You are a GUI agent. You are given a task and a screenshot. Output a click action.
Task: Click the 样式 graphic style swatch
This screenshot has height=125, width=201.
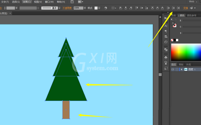pos(96,8)
